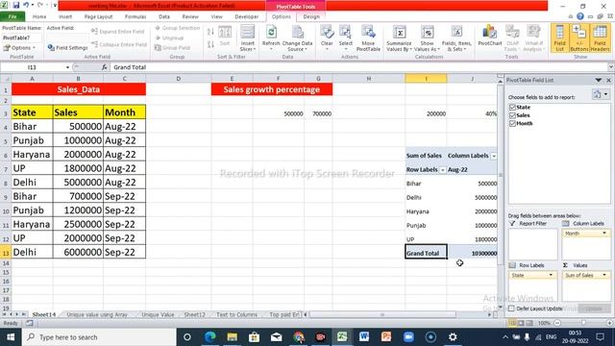Switch to Unique Value sheet tab
615x346 pixels.
coord(158,314)
